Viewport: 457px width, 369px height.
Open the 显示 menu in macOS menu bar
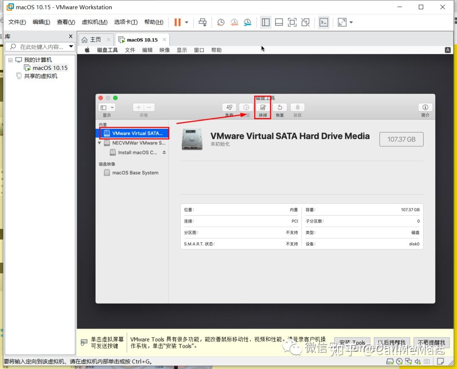pyautogui.click(x=182, y=50)
